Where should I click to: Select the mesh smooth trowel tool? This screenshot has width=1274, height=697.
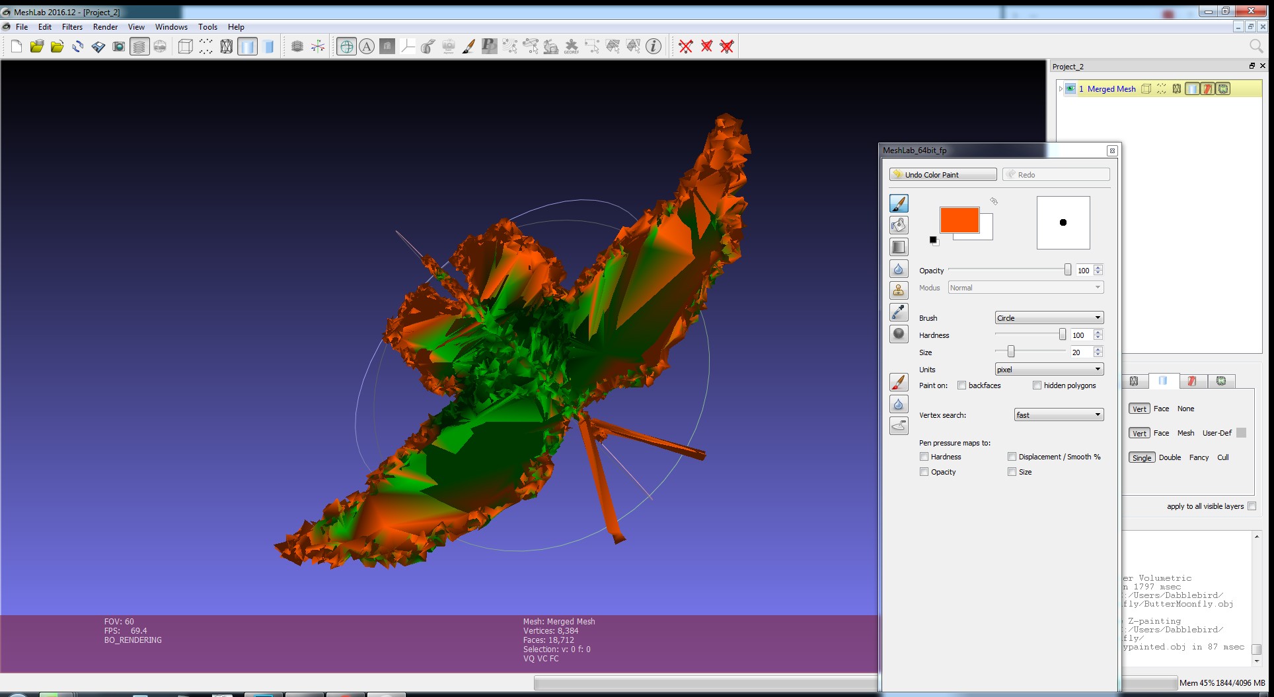[899, 426]
